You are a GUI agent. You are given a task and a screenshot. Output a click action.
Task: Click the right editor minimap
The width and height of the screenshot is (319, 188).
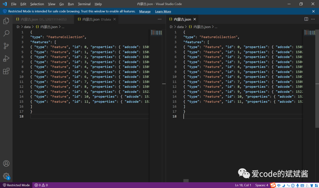coord(310,33)
